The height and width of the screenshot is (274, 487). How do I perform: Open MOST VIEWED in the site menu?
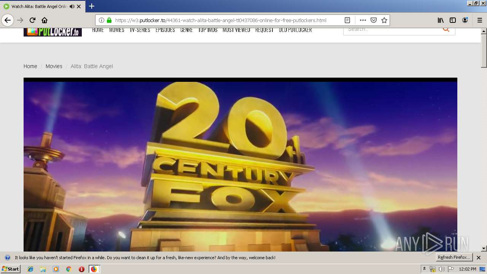coord(236,30)
